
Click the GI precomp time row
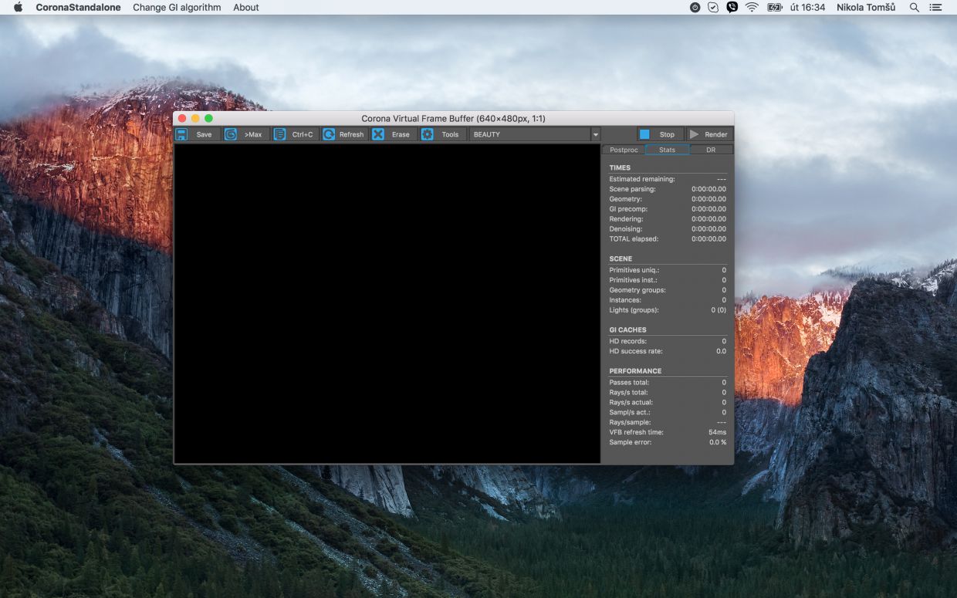pyautogui.click(x=668, y=209)
